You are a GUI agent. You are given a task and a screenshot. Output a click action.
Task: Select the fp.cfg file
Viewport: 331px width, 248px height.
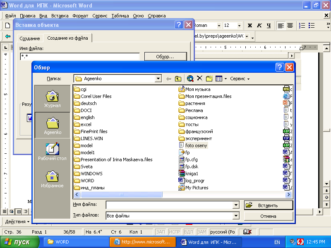pyautogui.click(x=188, y=160)
